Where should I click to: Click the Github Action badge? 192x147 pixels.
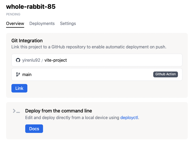(165, 74)
